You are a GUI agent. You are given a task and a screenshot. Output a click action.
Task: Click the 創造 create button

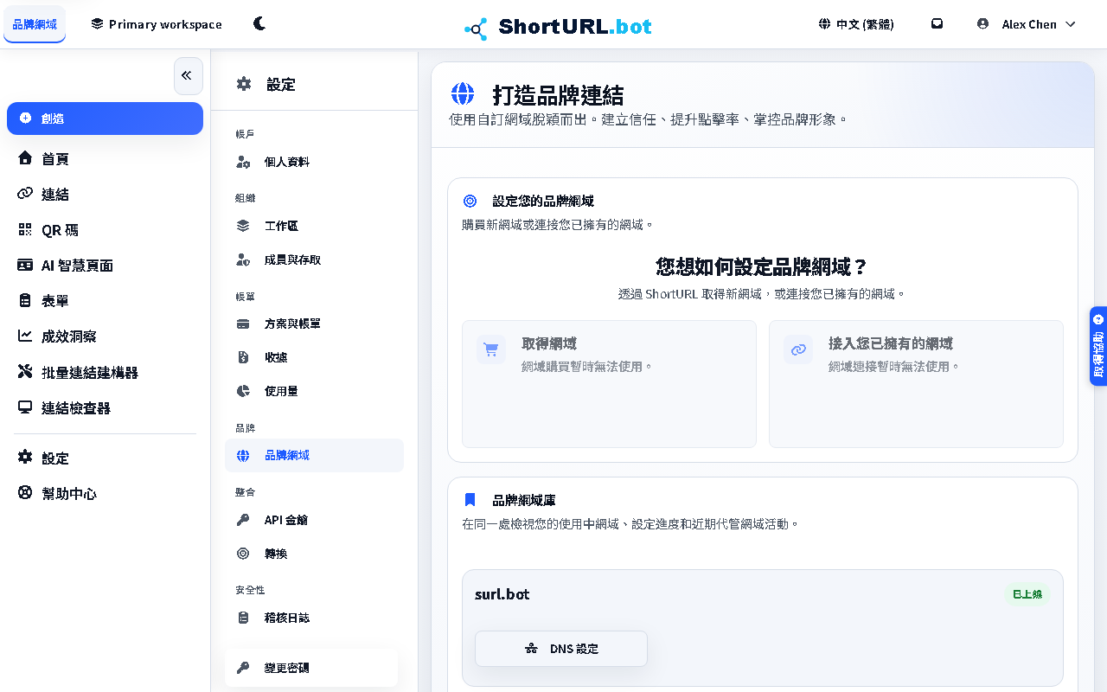click(105, 119)
